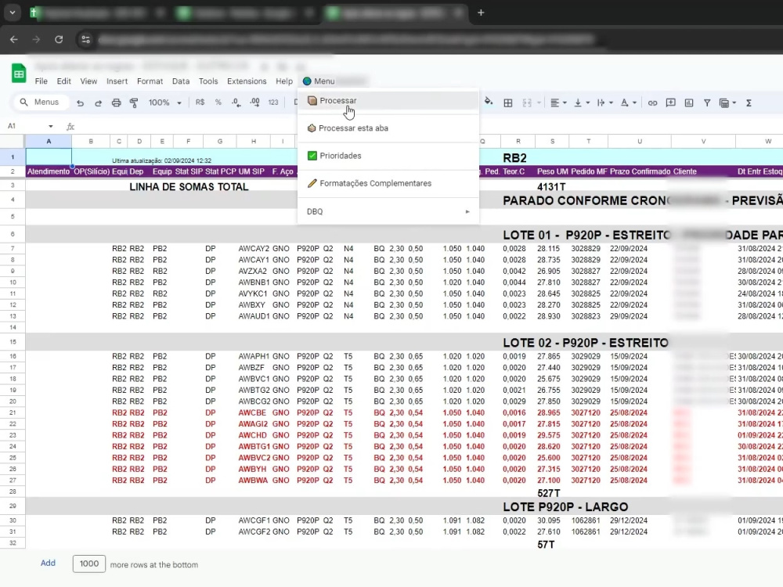The image size is (783, 587).
Task: Insert a chart
Action: [x=689, y=103]
